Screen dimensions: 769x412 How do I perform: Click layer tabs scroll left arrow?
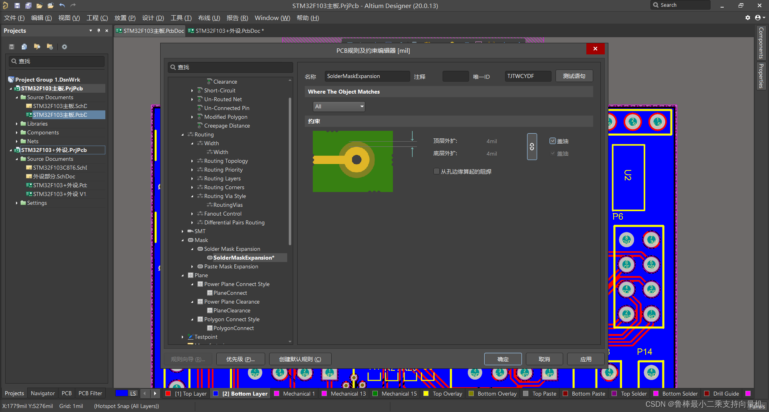tap(145, 394)
